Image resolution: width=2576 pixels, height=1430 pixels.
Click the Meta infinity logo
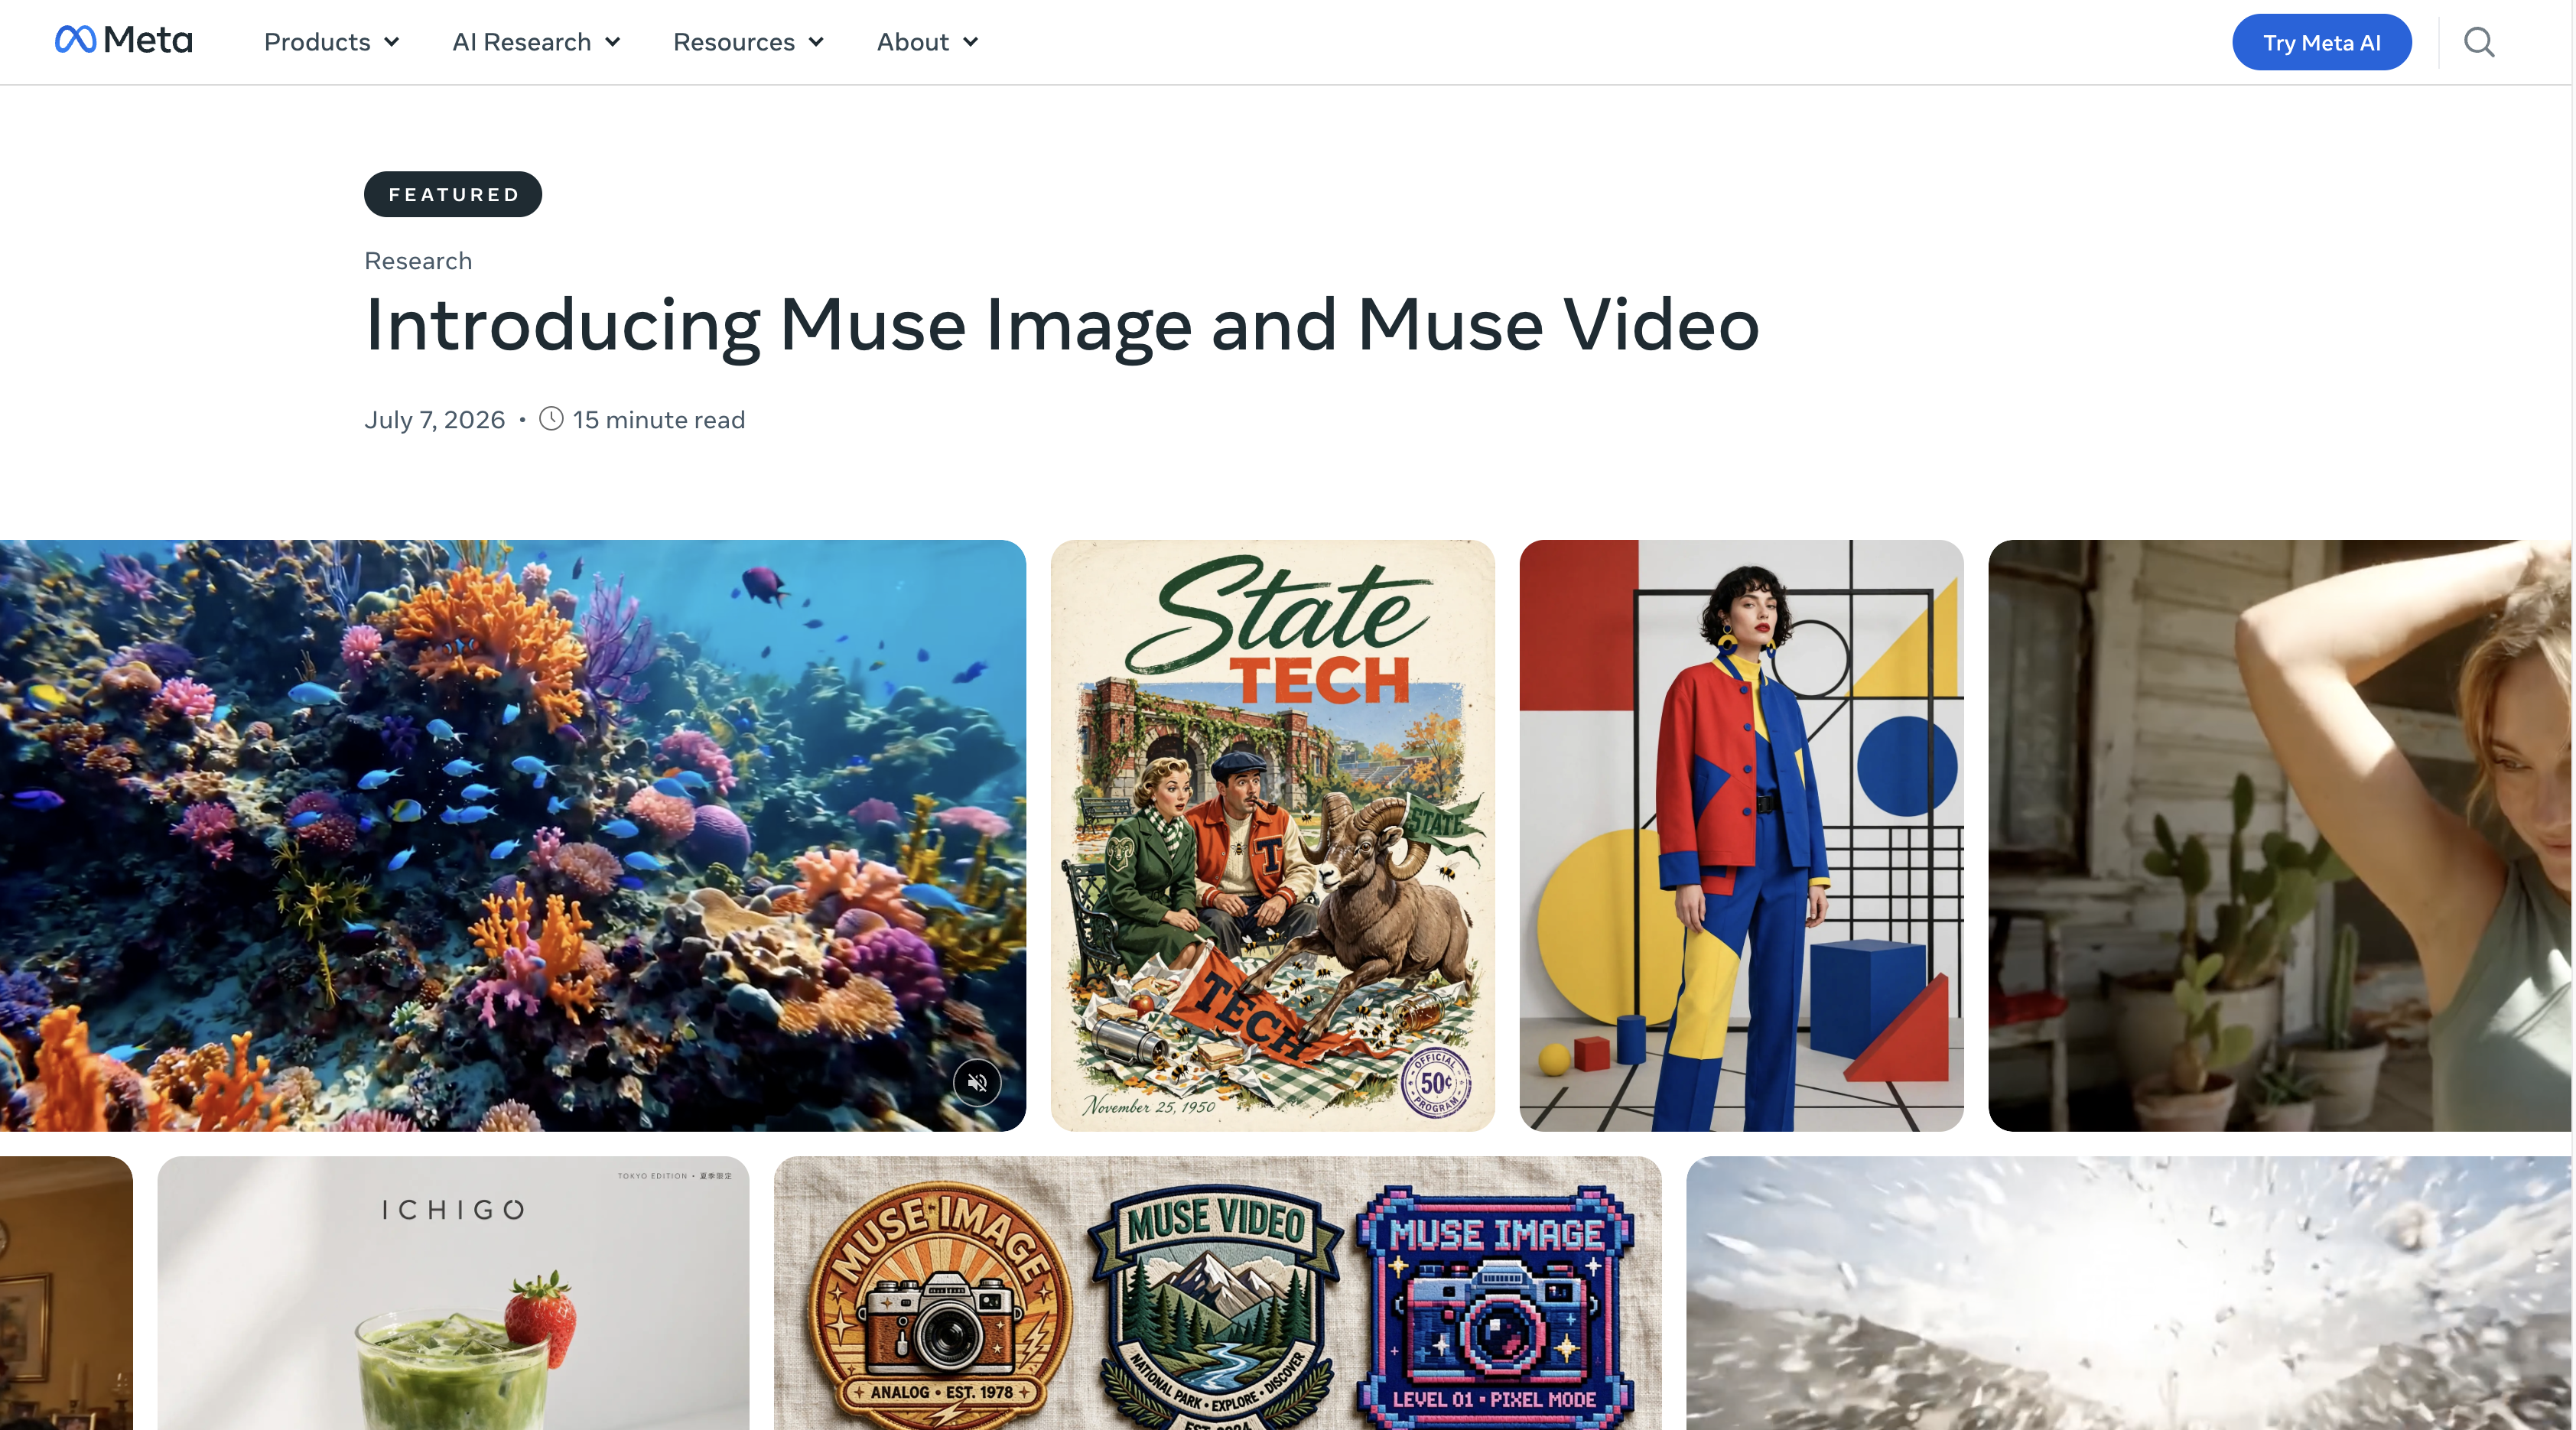tap(75, 40)
